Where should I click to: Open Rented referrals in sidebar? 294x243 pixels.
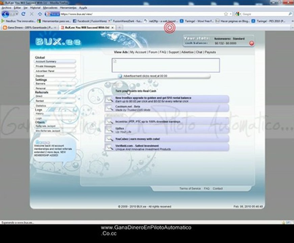coord(55,101)
